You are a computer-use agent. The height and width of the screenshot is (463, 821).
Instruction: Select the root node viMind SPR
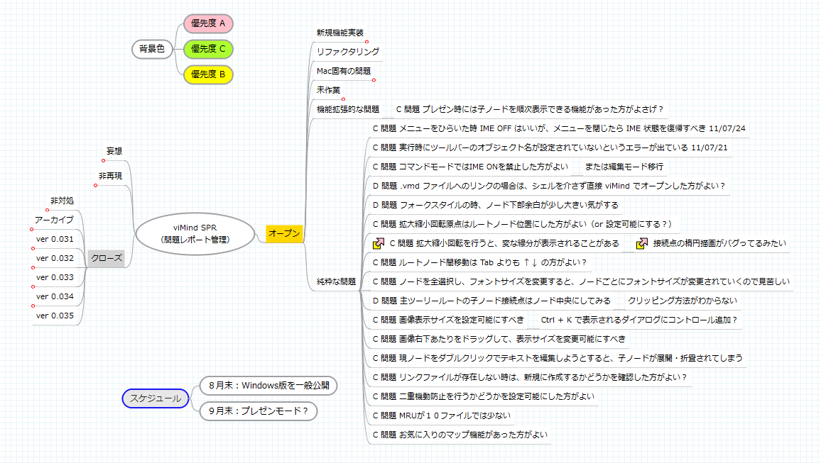click(x=195, y=233)
